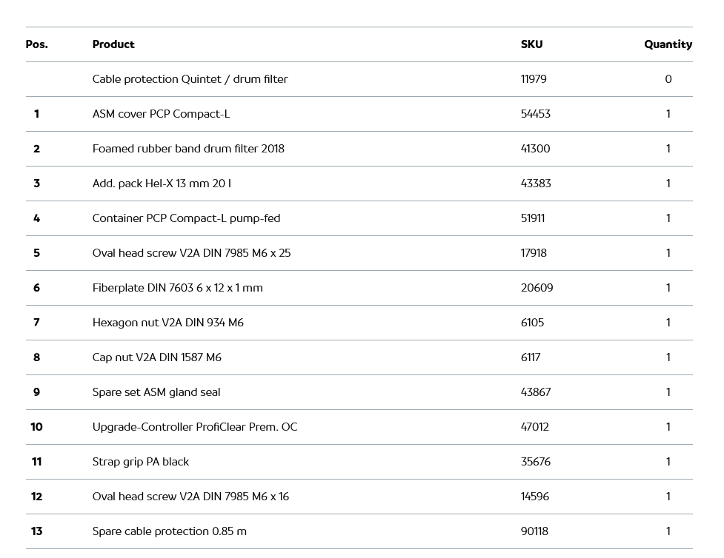Click the SKU column header
This screenshot has height=558, width=724.
pos(531,44)
